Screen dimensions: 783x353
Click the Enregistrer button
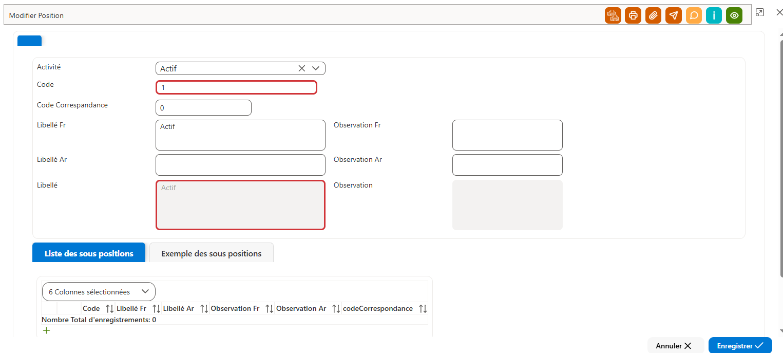click(740, 346)
